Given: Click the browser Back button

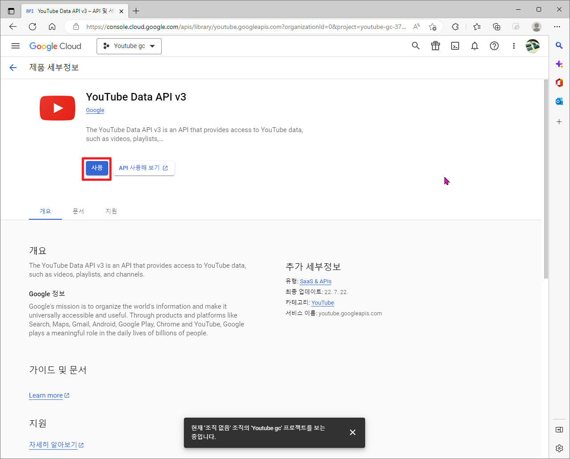Looking at the screenshot, I should [13, 27].
